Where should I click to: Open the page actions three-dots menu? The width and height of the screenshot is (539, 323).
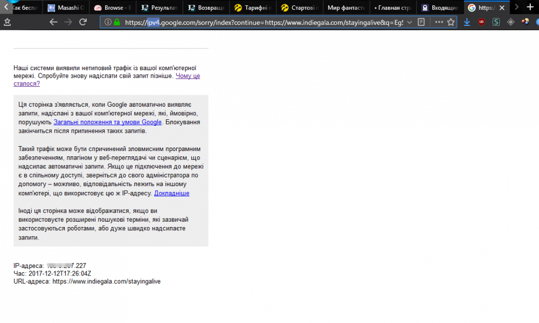point(439,22)
